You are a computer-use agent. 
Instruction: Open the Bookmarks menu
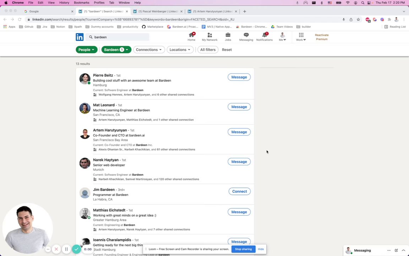pyautogui.click(x=81, y=2)
